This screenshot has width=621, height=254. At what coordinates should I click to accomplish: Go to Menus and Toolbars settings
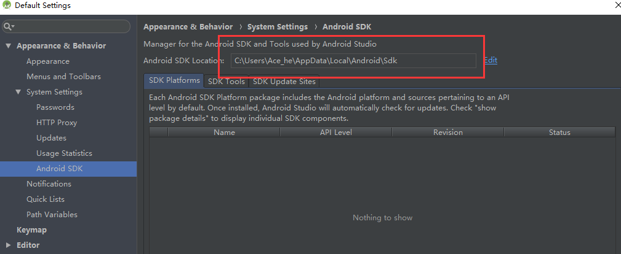pos(63,77)
